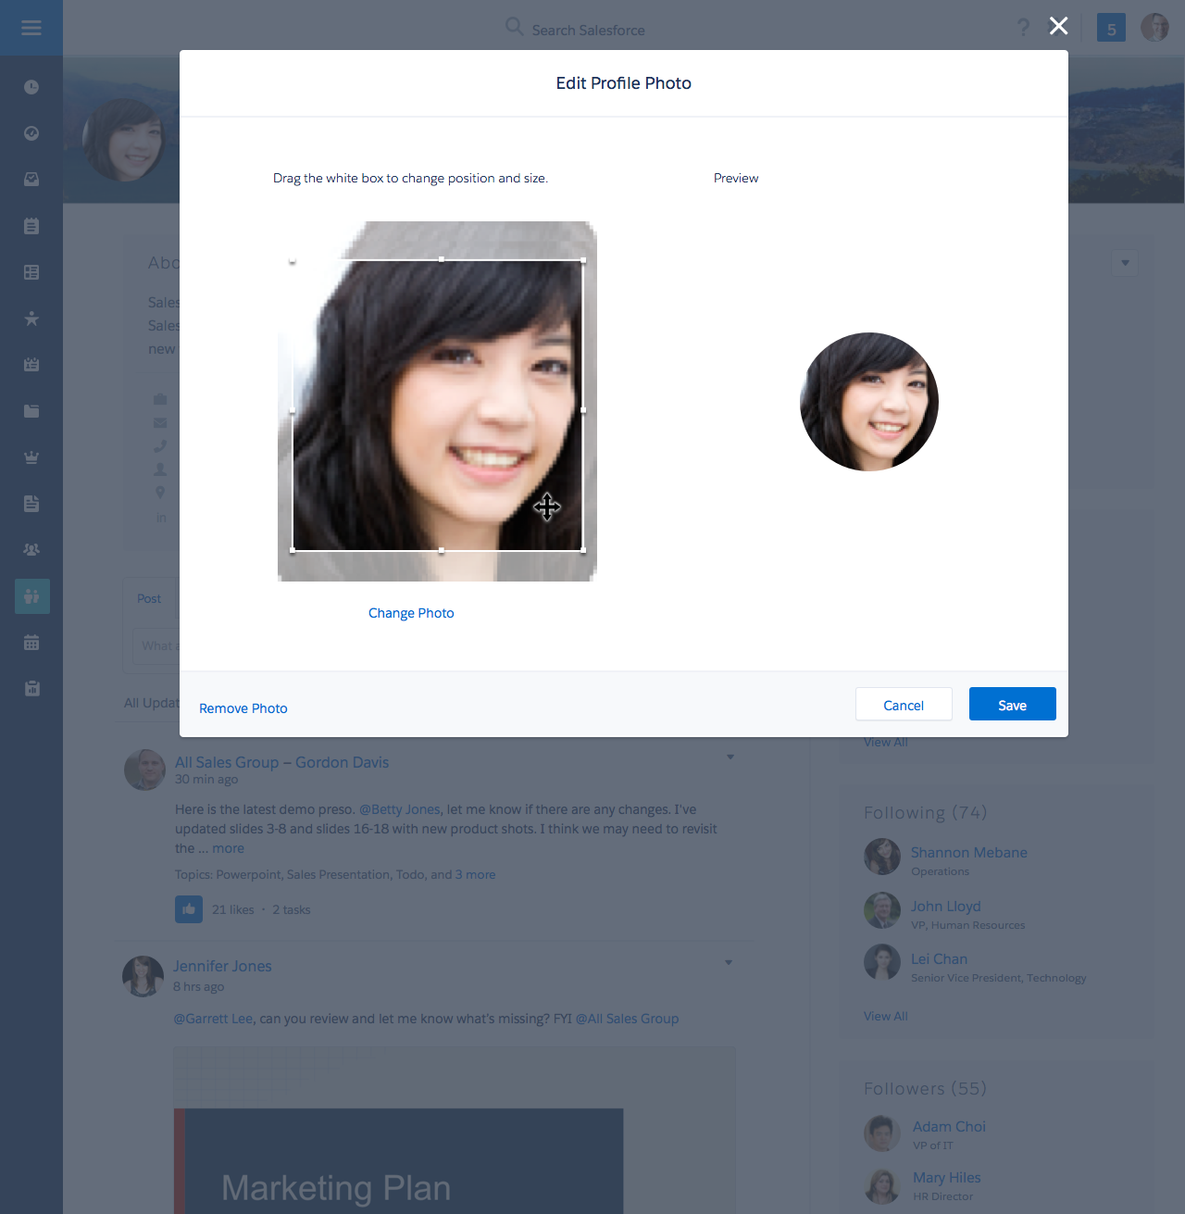Click the right-middle crop box handle

pos(583,409)
